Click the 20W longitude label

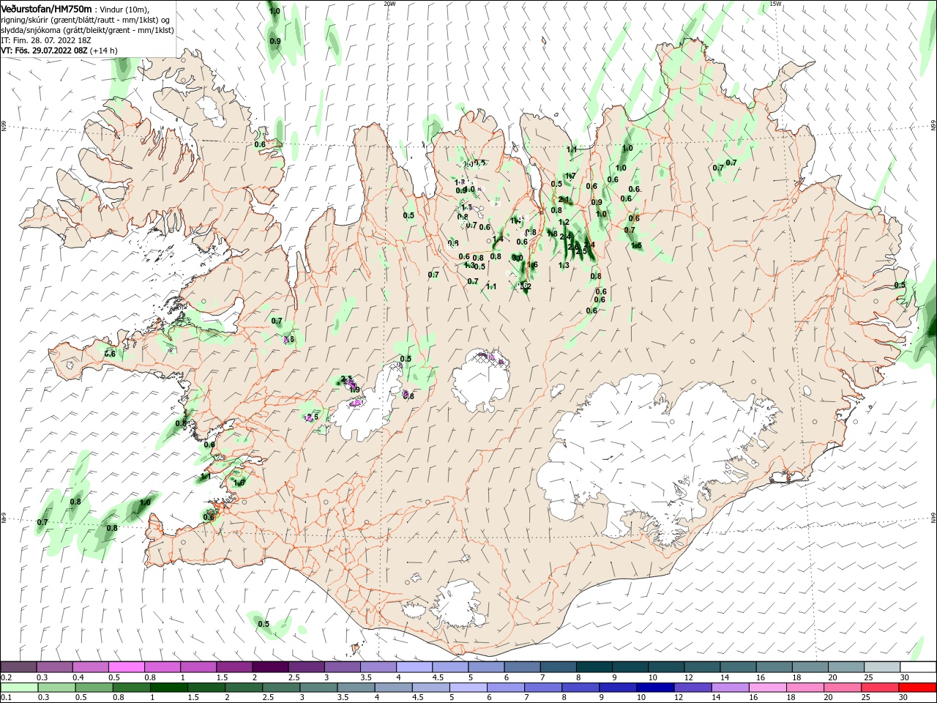389,4
